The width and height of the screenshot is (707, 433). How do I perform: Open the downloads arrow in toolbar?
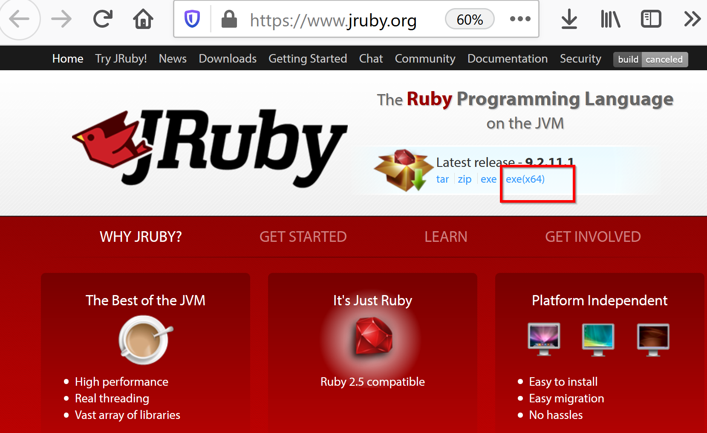tap(569, 19)
